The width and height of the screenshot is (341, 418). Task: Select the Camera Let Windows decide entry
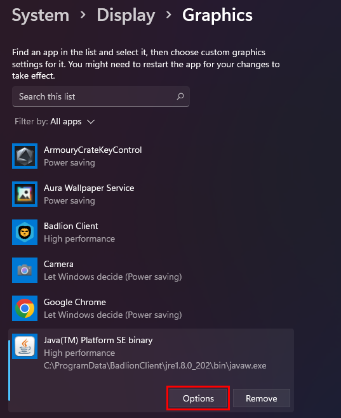coord(113,277)
